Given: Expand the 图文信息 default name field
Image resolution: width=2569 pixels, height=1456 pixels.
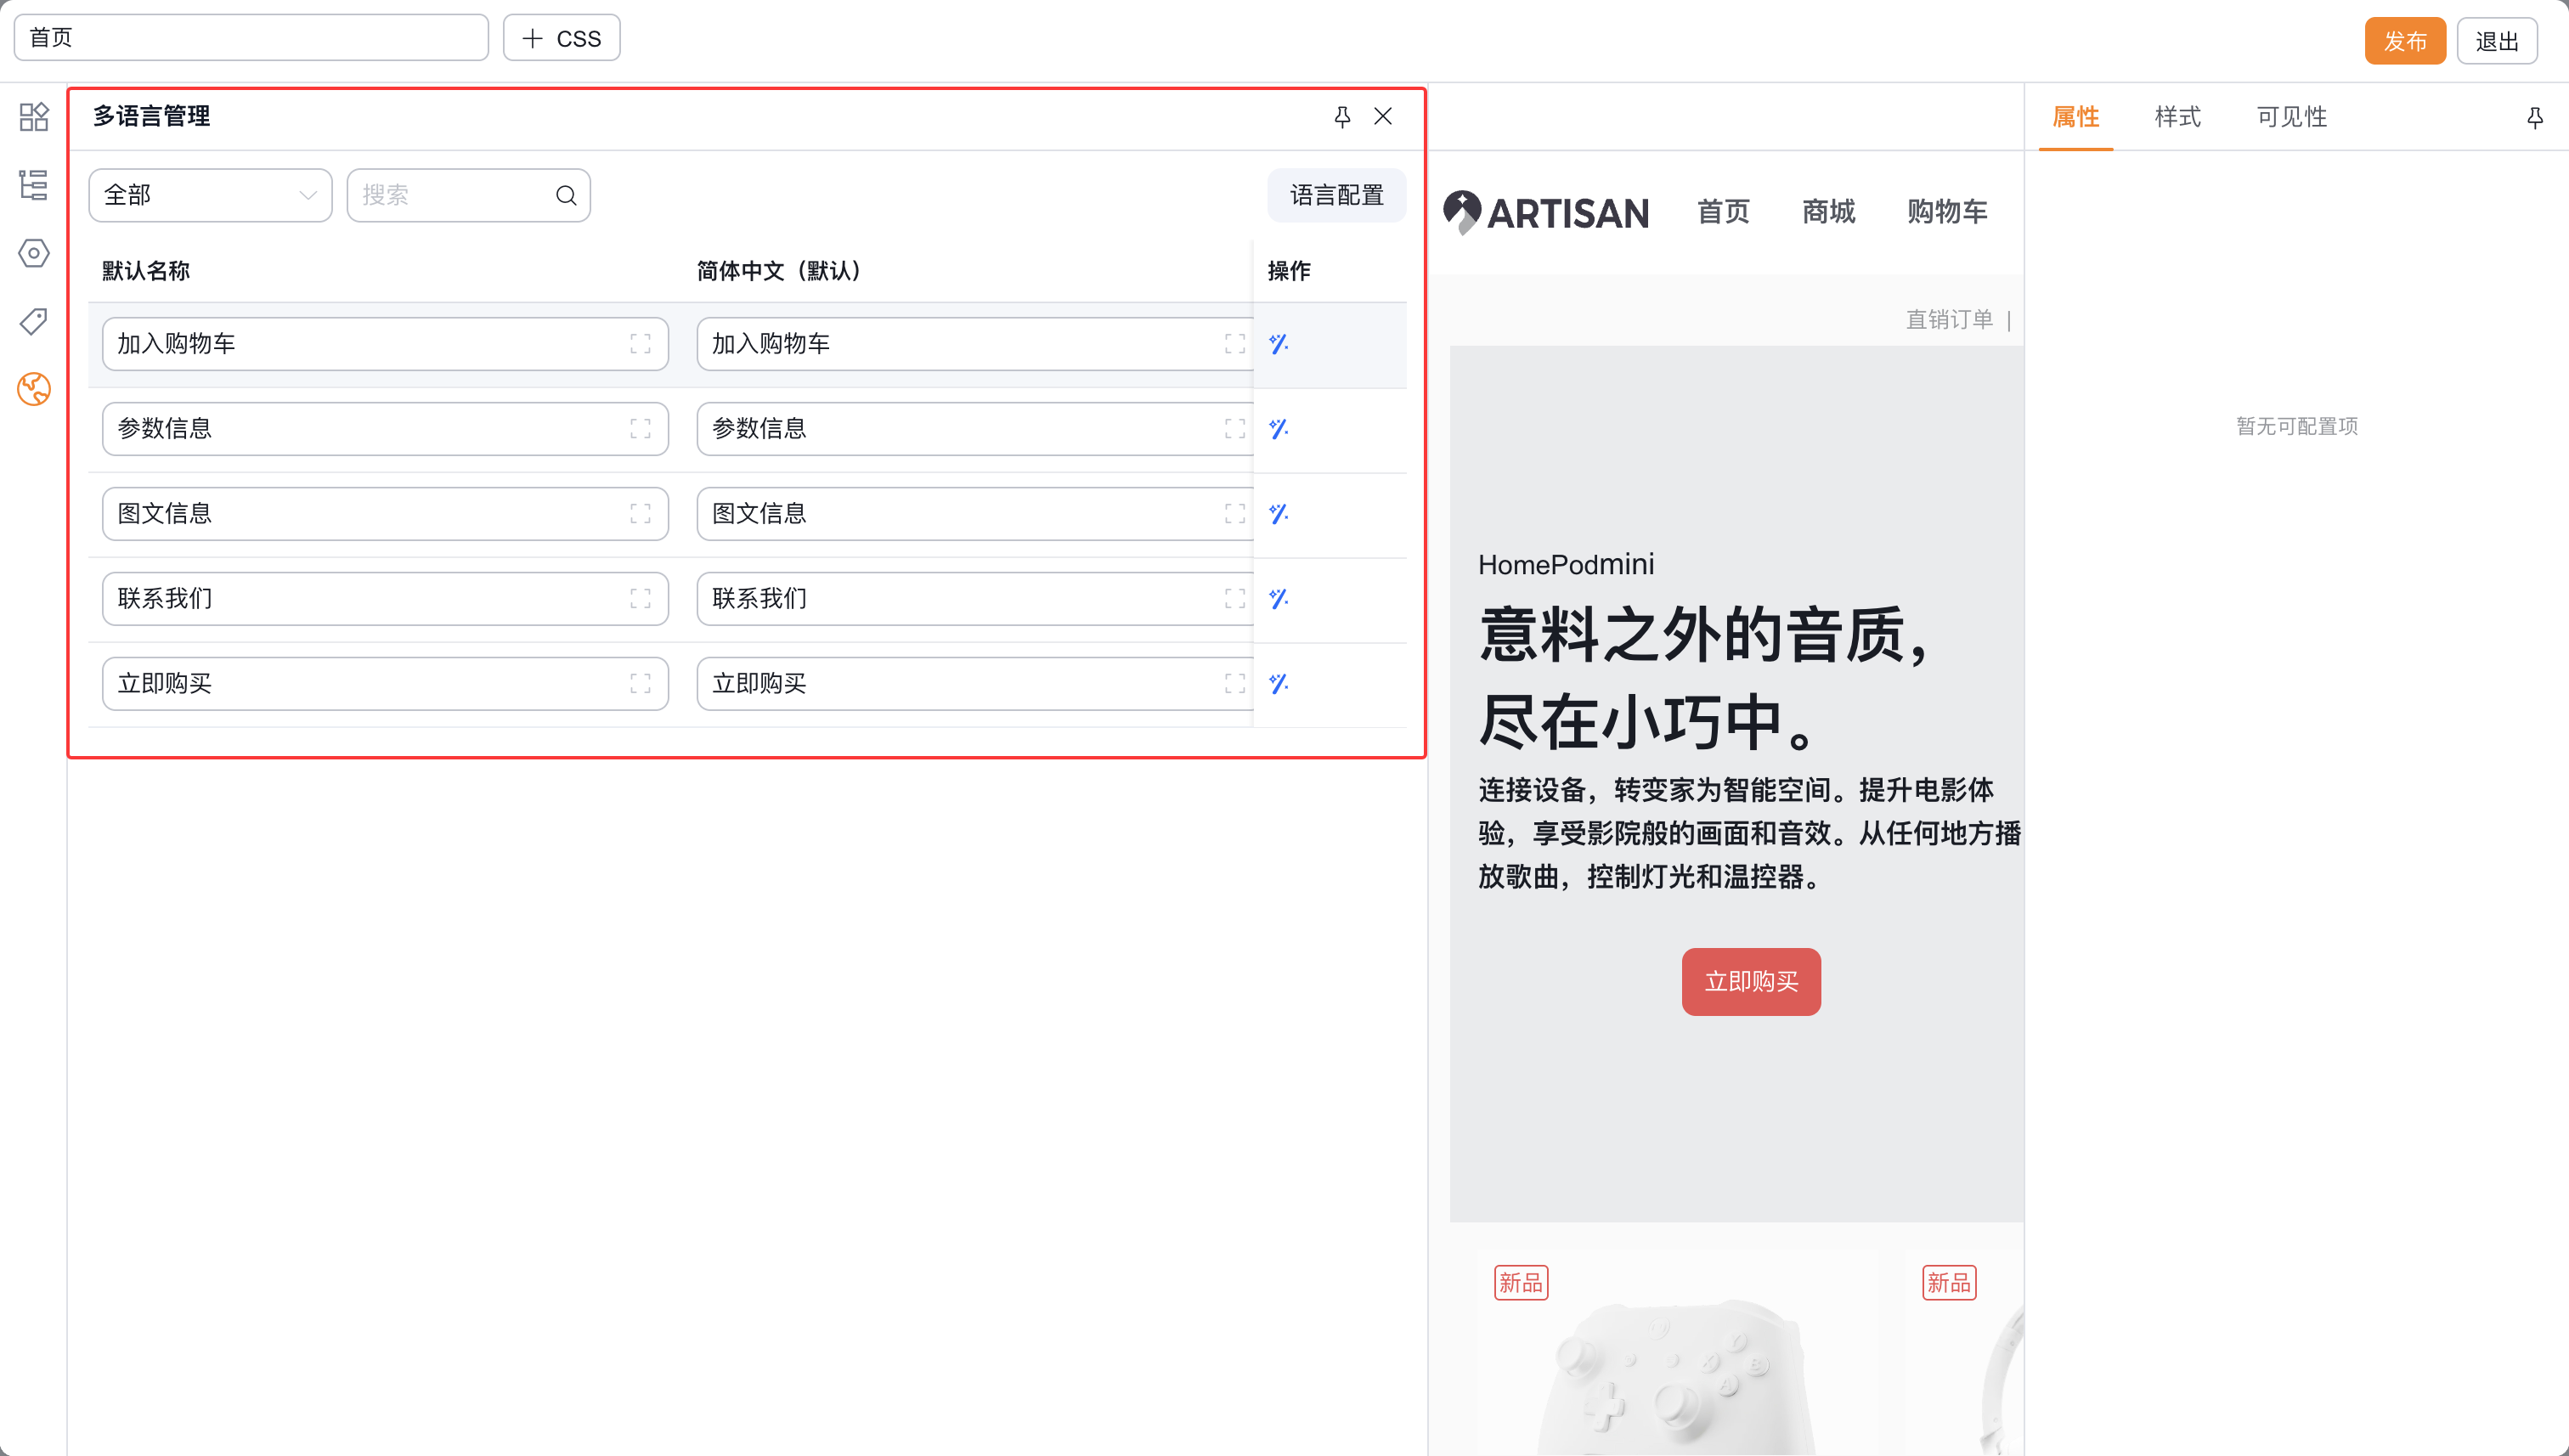Looking at the screenshot, I should 640,514.
